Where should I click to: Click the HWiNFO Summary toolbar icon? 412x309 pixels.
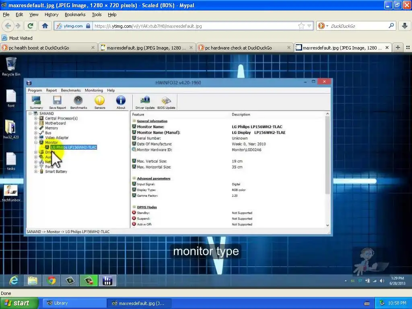36,103
